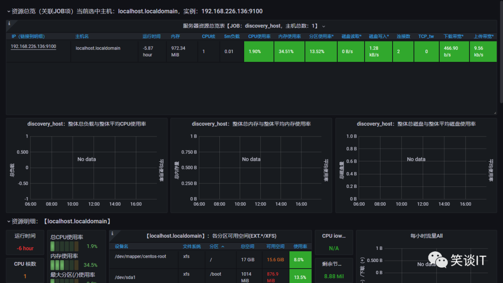Open the 服务器资源总览表 panel title menu
This screenshot has height=283, width=503.
[x=251, y=26]
